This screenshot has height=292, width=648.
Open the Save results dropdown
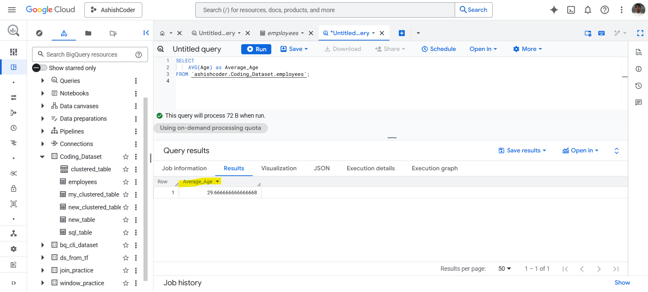(x=522, y=150)
